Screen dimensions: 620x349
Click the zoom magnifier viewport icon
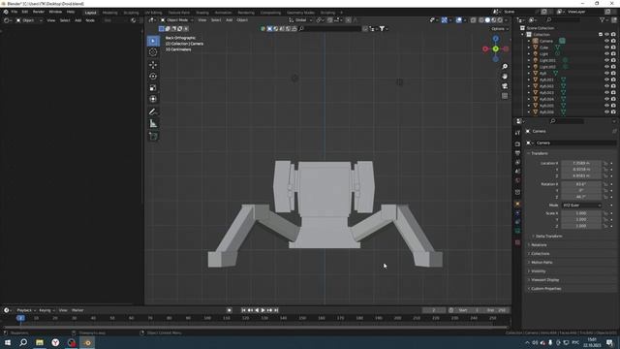click(x=505, y=67)
